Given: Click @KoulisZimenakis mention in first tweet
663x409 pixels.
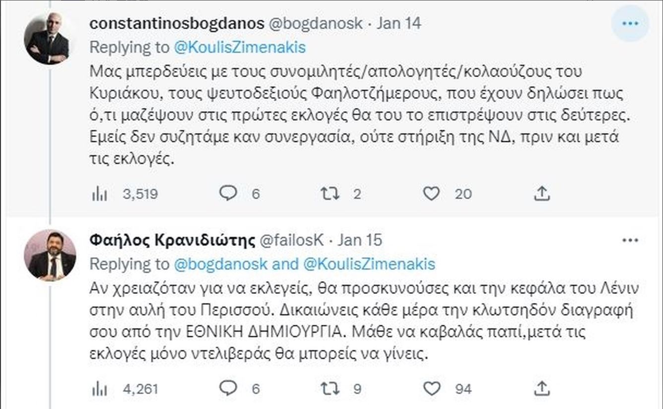Looking at the screenshot, I should click(x=240, y=47).
